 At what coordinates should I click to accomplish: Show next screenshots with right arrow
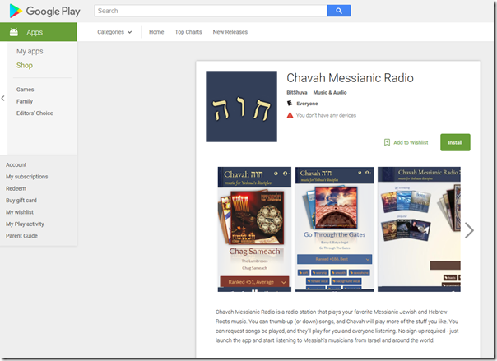469,230
